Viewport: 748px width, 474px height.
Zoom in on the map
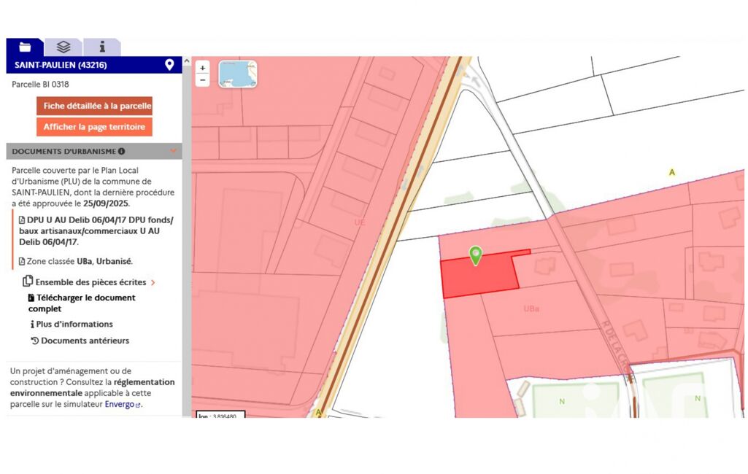click(202, 69)
